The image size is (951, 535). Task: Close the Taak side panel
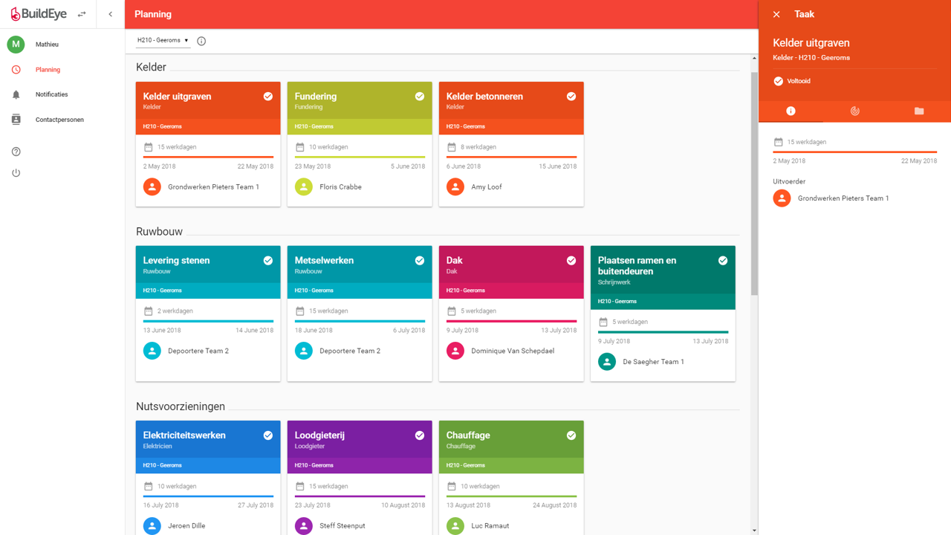776,14
